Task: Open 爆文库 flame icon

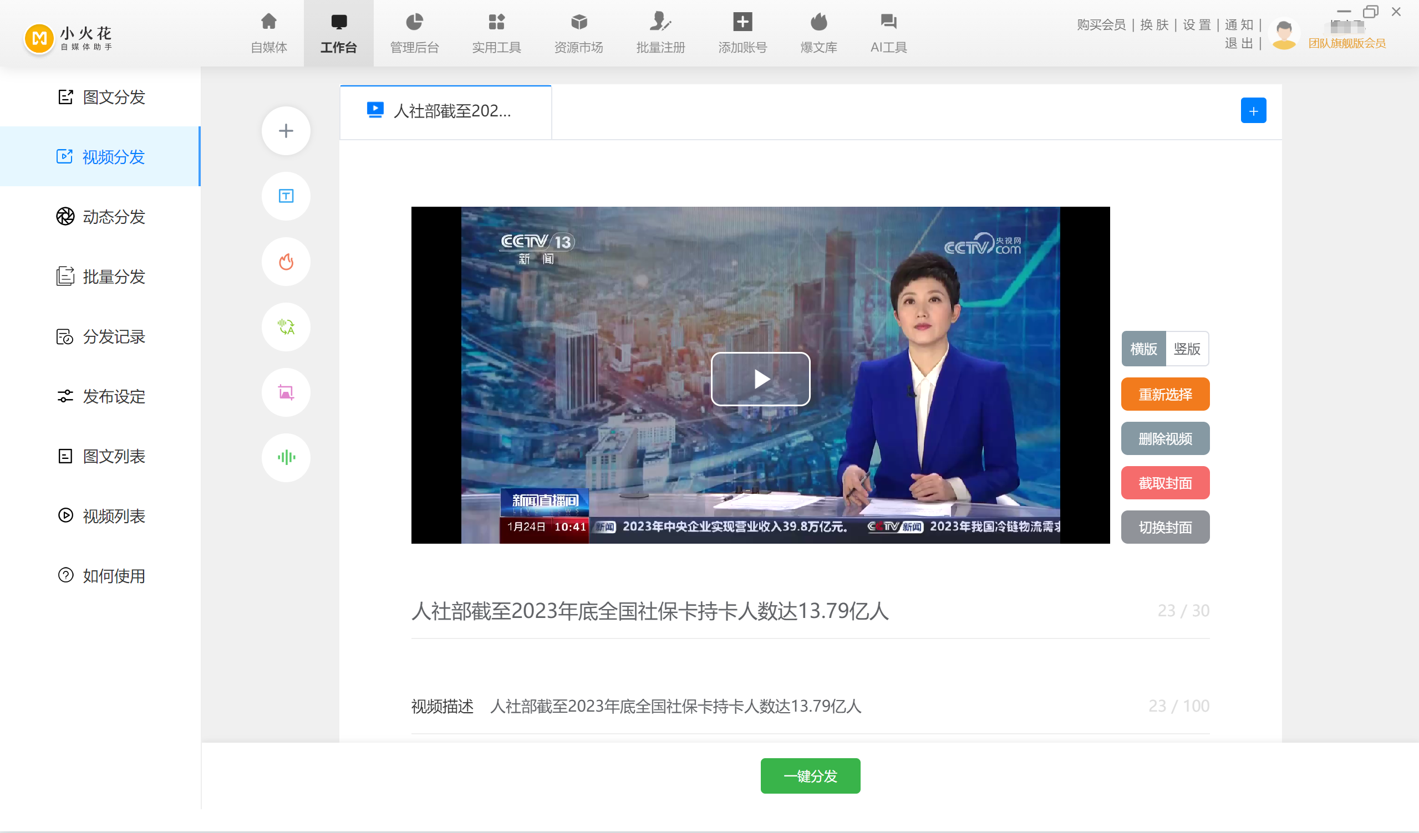Action: click(x=819, y=33)
